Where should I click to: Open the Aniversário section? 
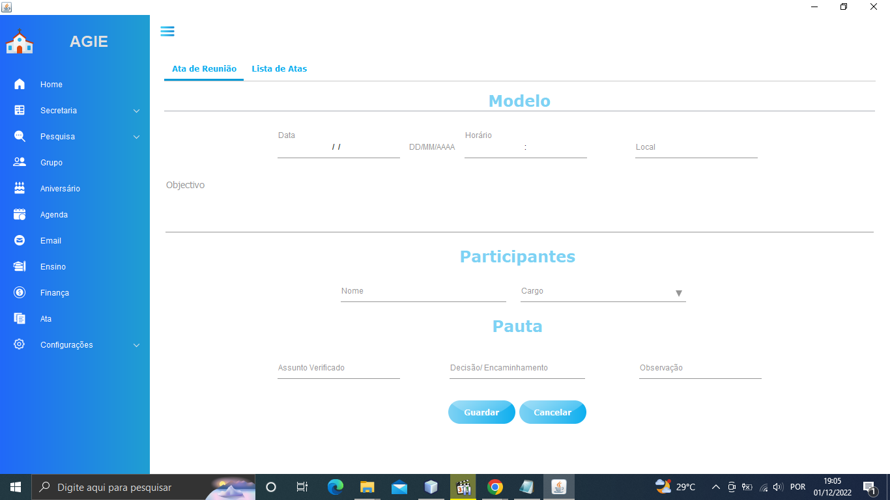tap(60, 188)
